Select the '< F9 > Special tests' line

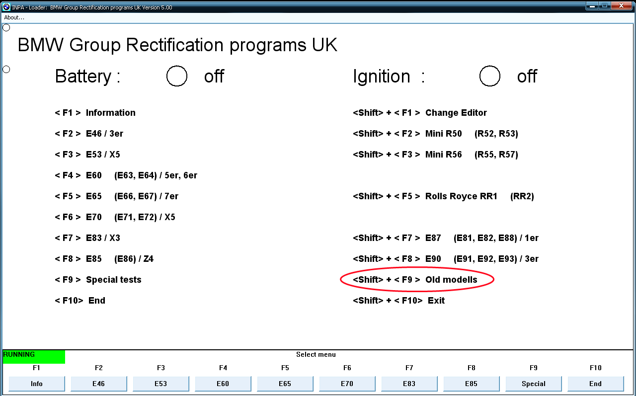98,280
